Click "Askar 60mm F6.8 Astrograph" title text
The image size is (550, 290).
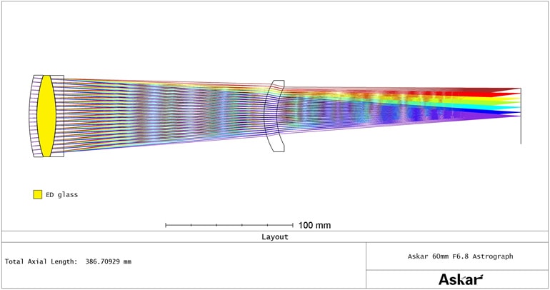[460, 256]
